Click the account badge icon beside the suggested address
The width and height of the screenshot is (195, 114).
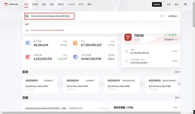tap(27, 30)
